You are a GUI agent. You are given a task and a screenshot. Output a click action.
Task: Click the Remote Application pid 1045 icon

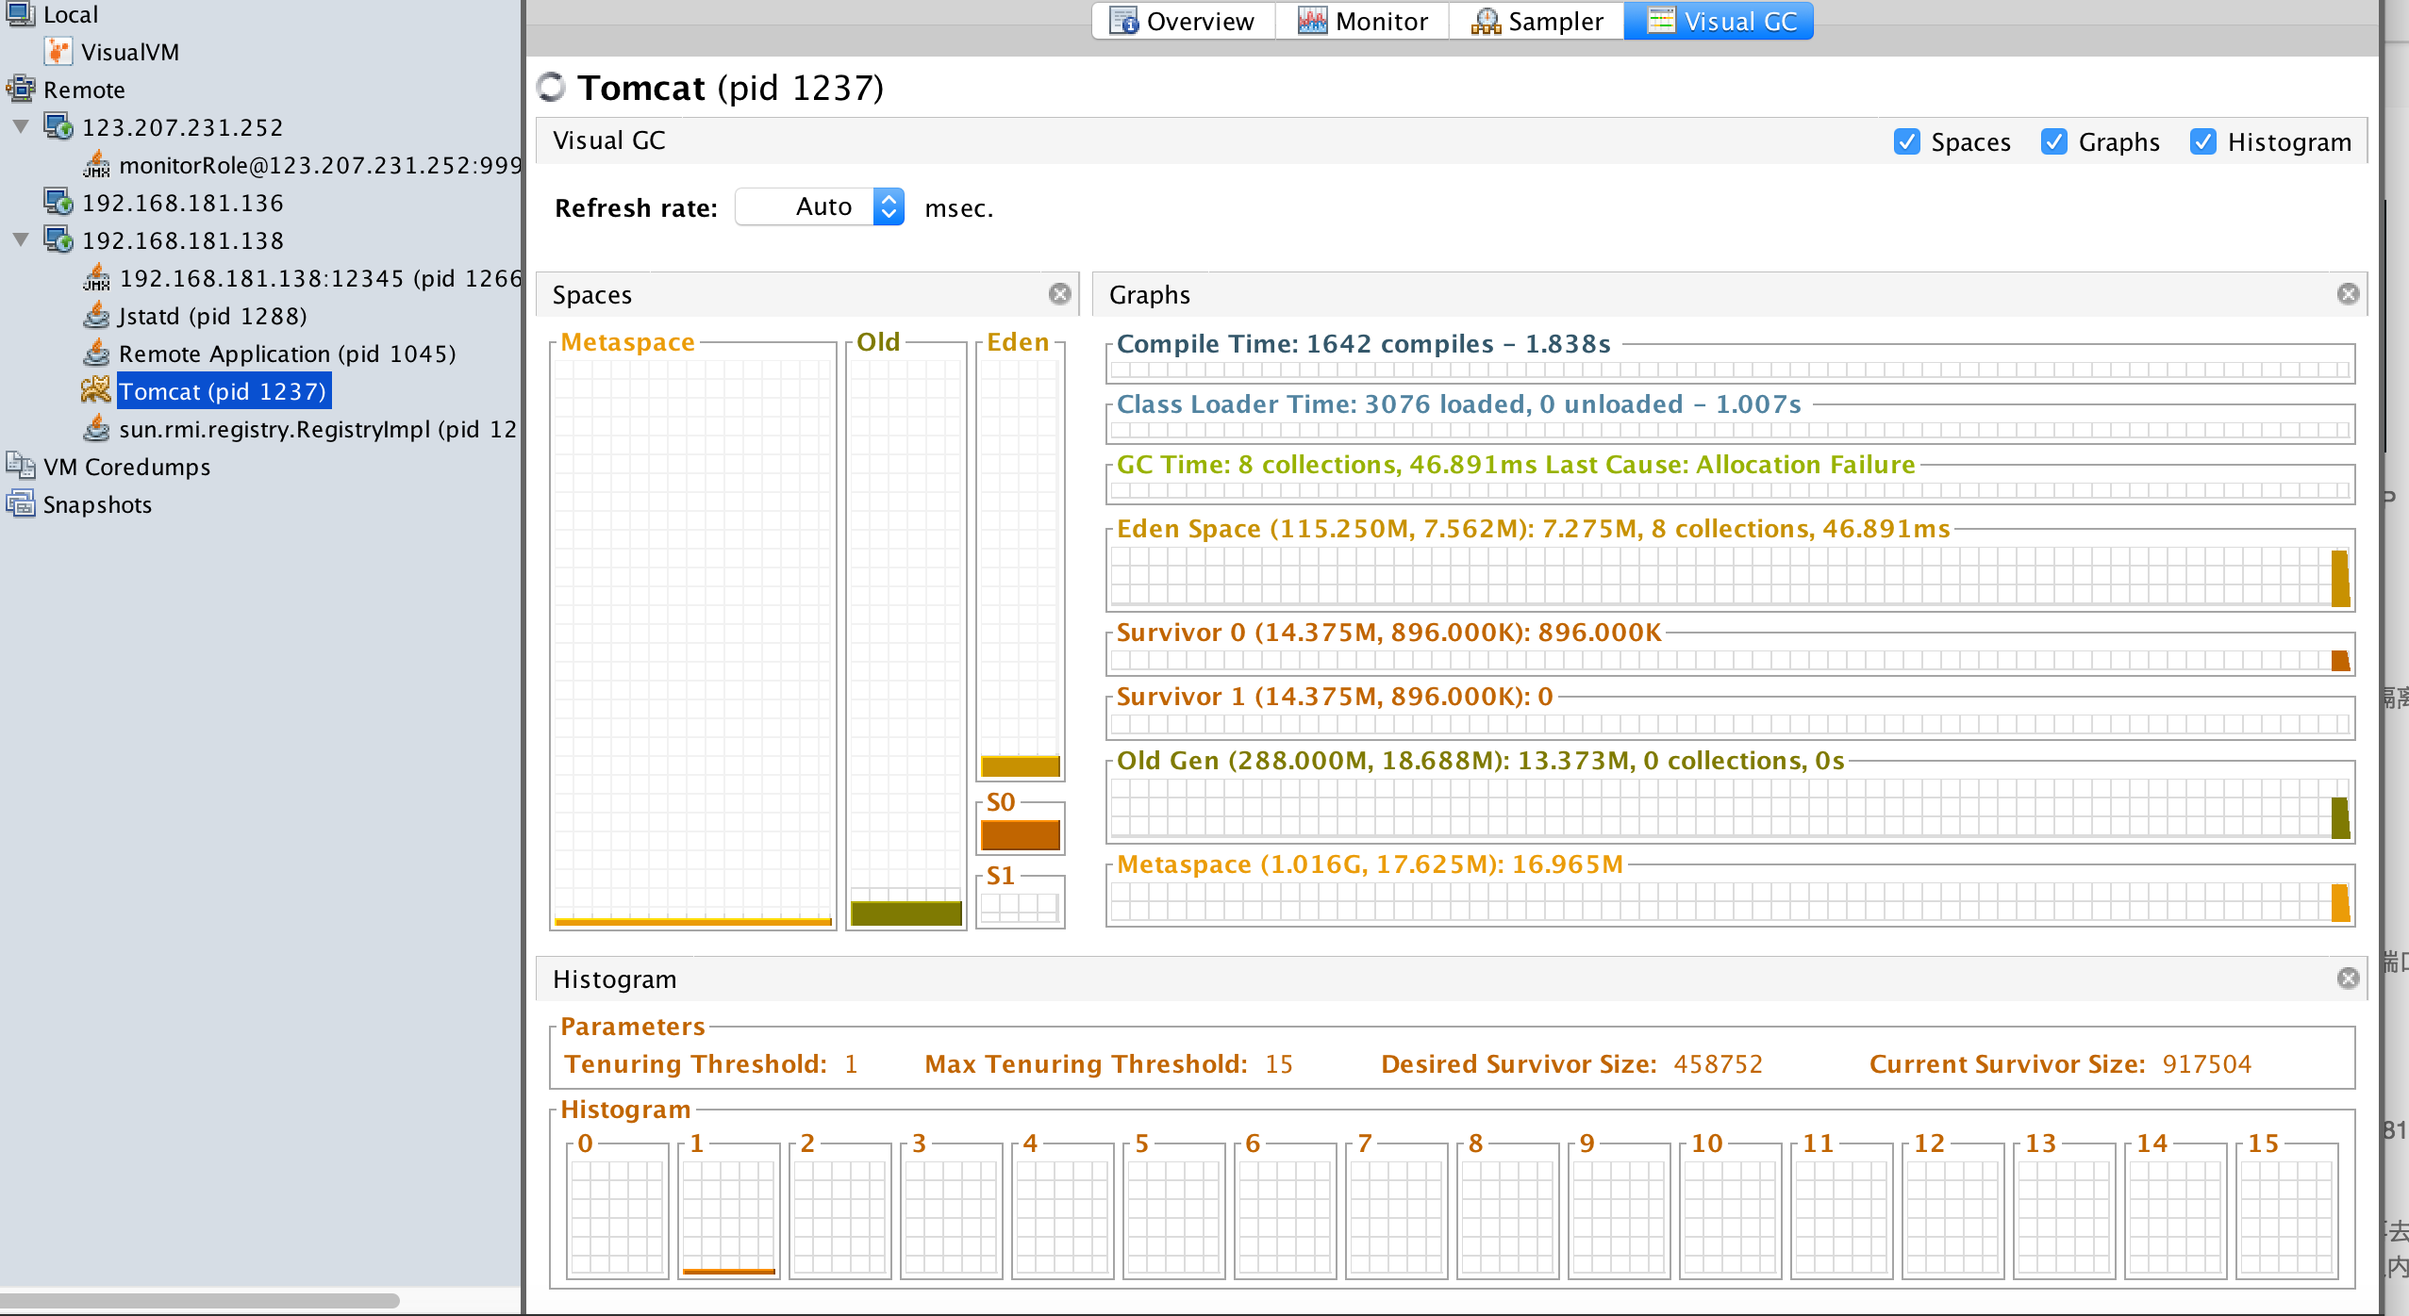point(96,354)
